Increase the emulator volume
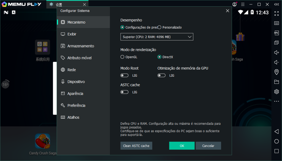This screenshot has width=282, height=161. click(276, 52)
